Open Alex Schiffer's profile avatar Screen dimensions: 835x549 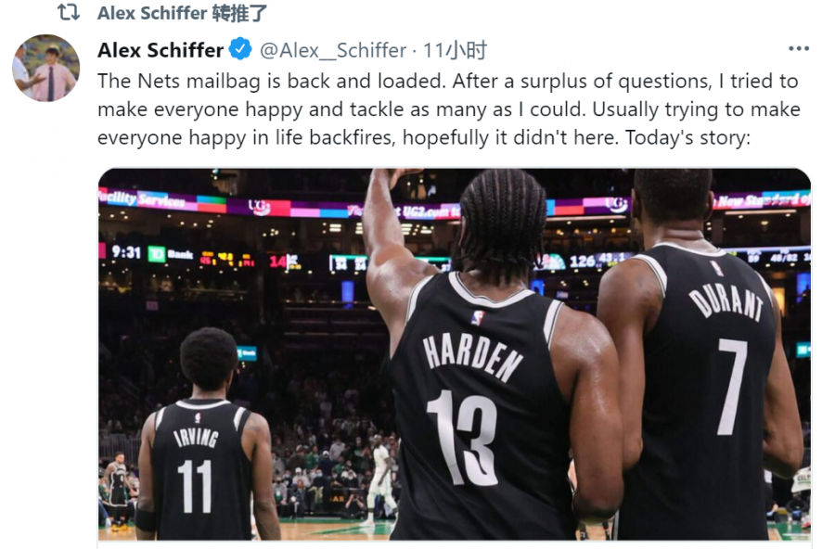click(45, 68)
